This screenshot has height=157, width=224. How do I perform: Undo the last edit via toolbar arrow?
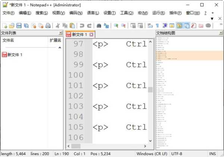82,26
